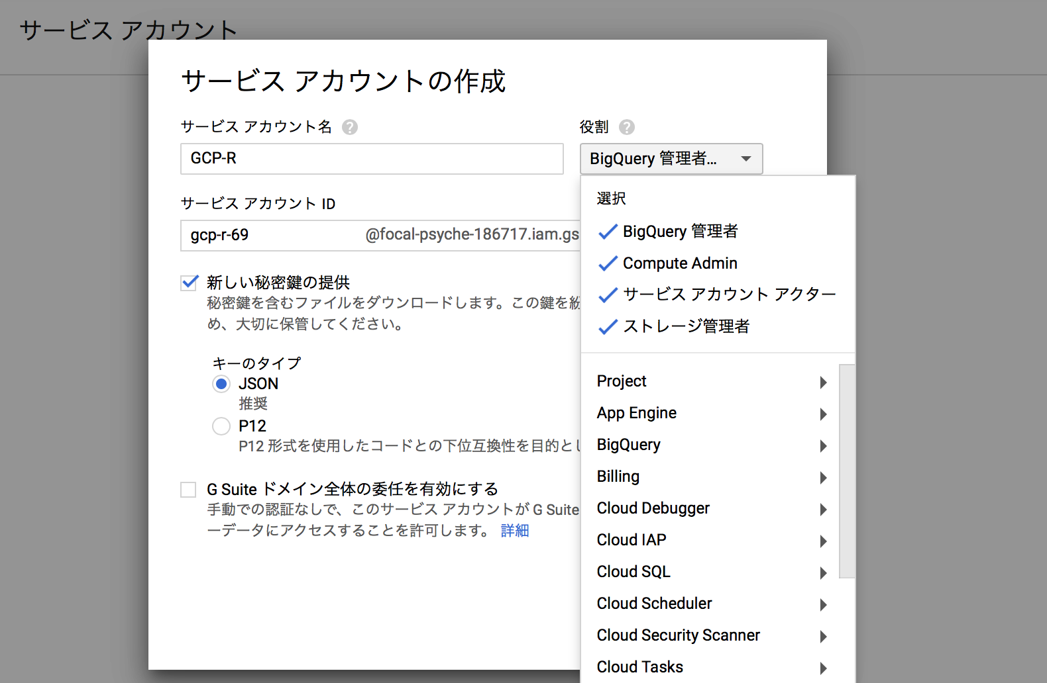Screen dimensions: 1047x683
Task: Open the 役割 BigQuery 管理者 dropdown
Action: (671, 159)
